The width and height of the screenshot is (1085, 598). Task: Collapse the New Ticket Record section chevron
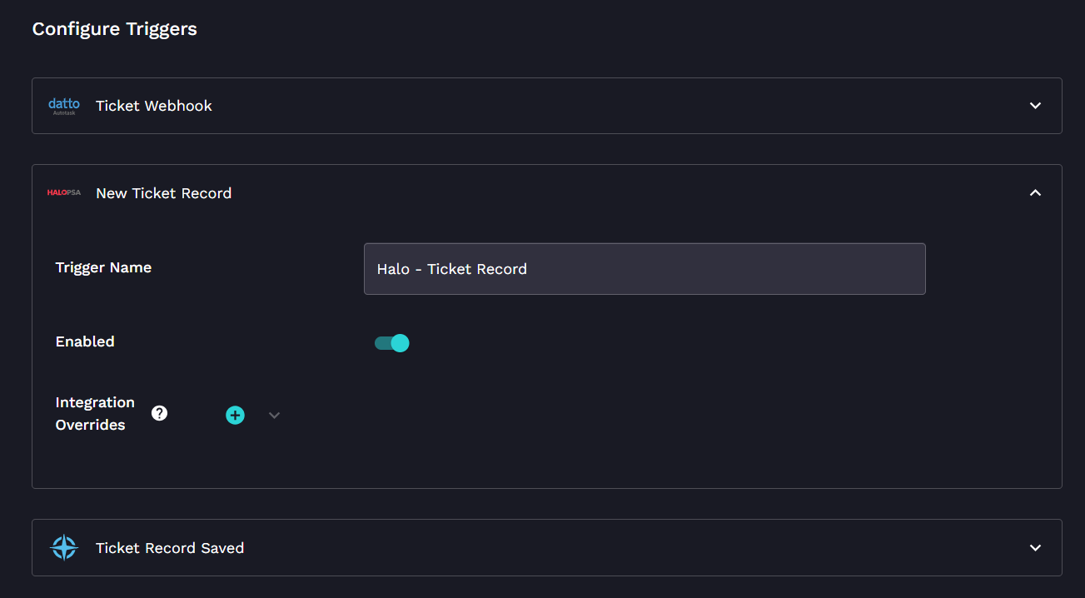pos(1035,192)
